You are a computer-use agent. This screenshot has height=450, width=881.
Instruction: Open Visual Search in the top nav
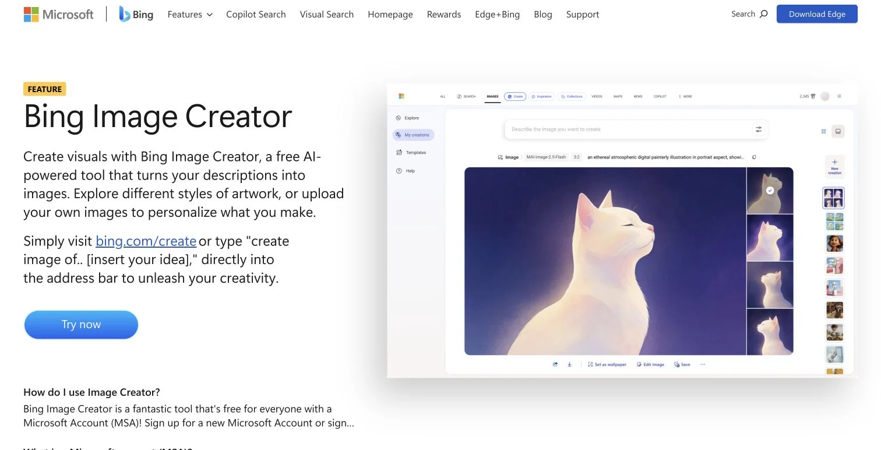tap(326, 14)
